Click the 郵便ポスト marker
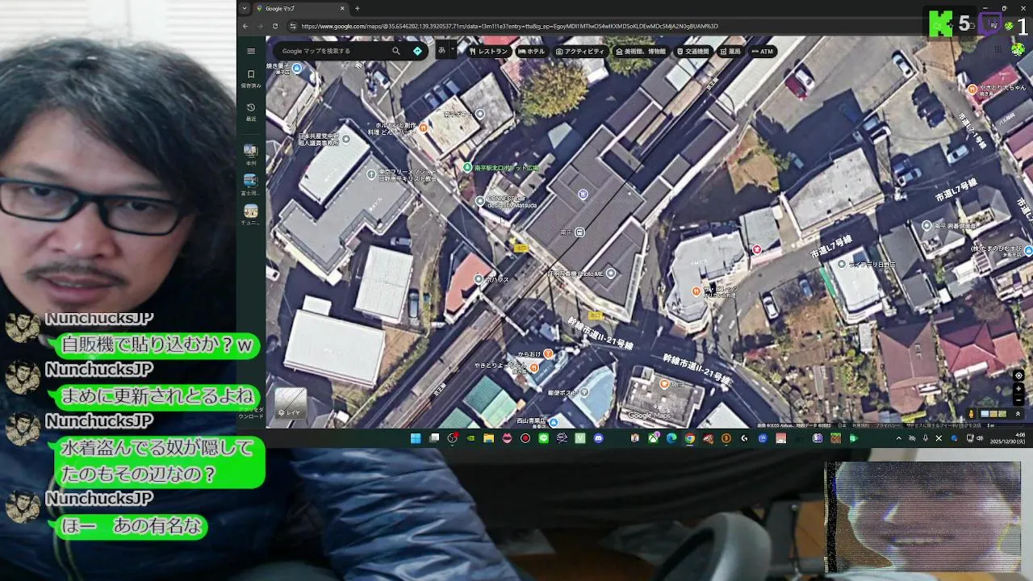Viewport: 1033px width, 581px height. 584,392
